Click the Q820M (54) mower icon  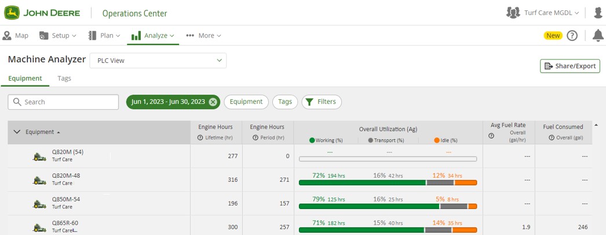point(39,156)
